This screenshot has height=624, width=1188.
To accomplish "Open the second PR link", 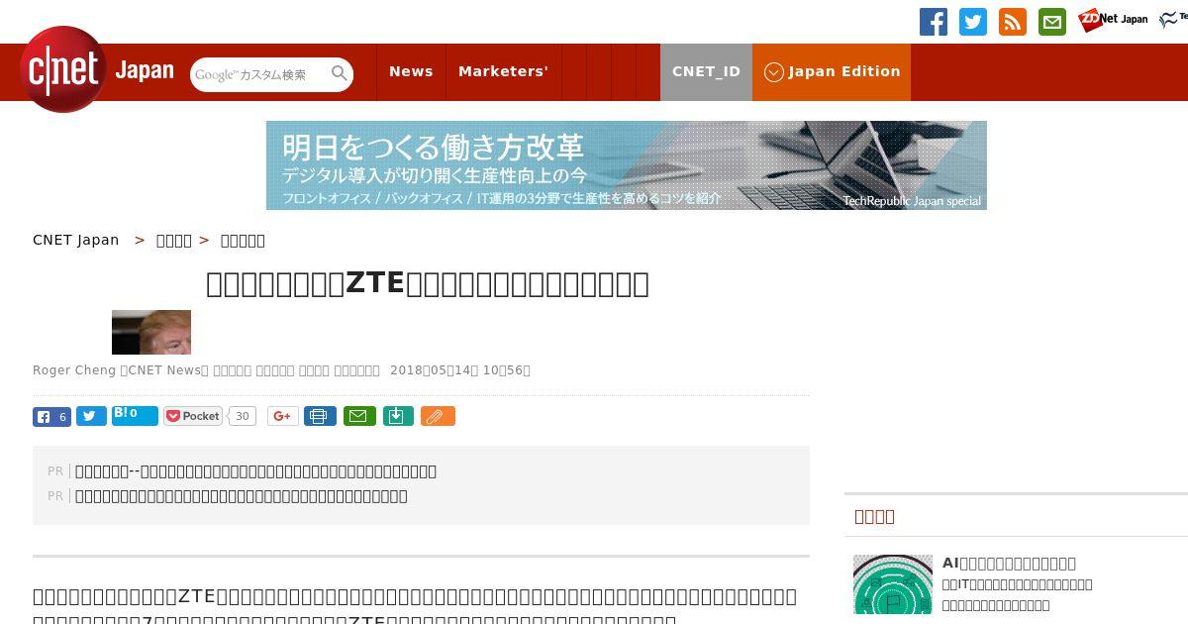I will point(241,496).
